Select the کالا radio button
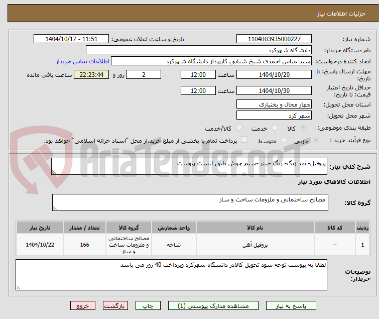379x319 pixels. click(303, 128)
